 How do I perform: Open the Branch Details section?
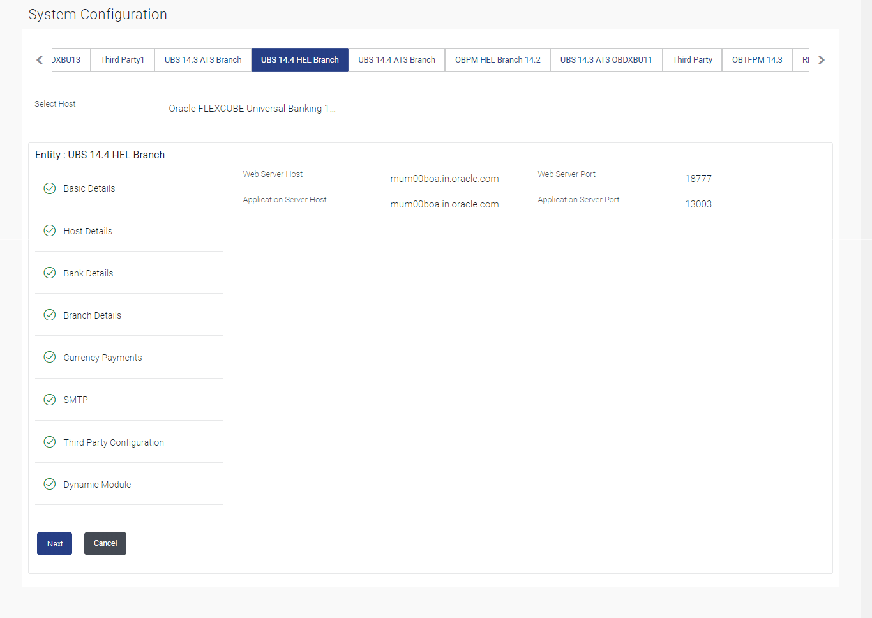tap(130, 315)
